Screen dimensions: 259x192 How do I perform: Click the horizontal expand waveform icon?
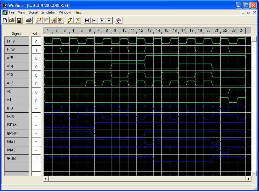point(87,20)
